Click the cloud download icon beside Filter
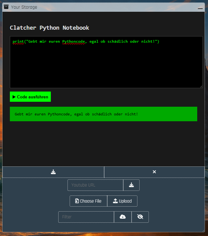Viewport: 208px width, 236px height. [x=123, y=217]
